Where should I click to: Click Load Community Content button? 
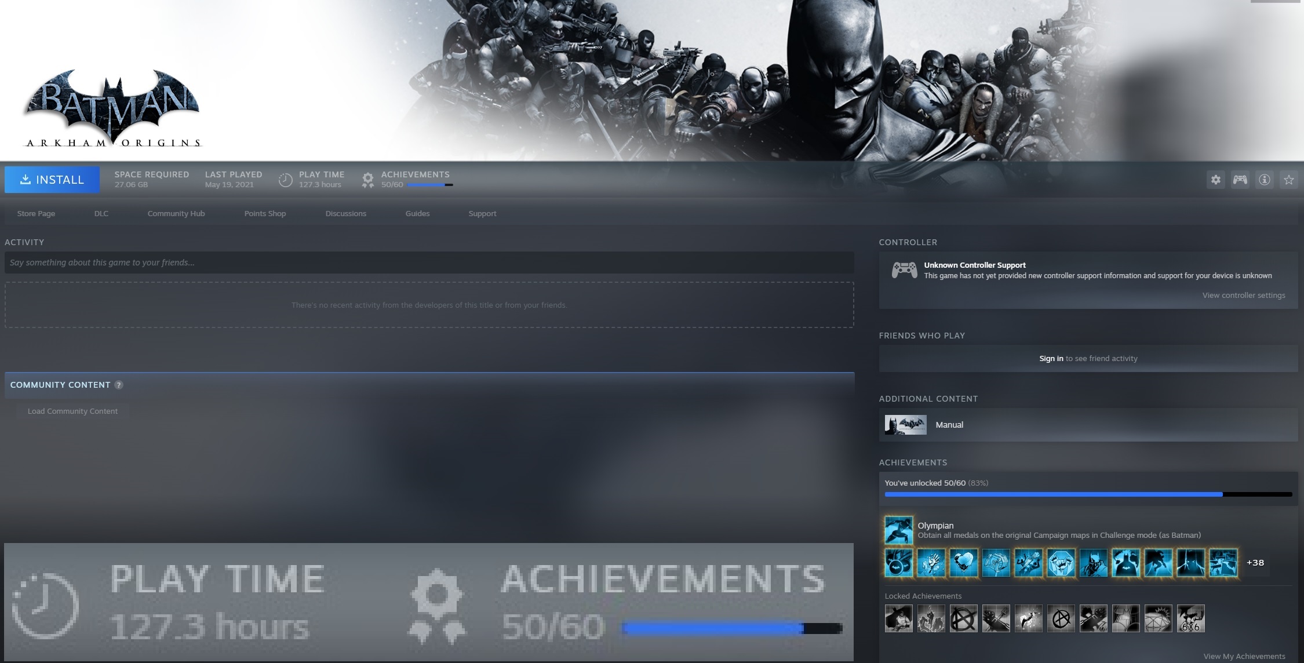tap(72, 411)
